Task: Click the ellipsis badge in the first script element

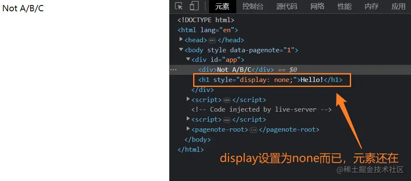Action: [227, 100]
